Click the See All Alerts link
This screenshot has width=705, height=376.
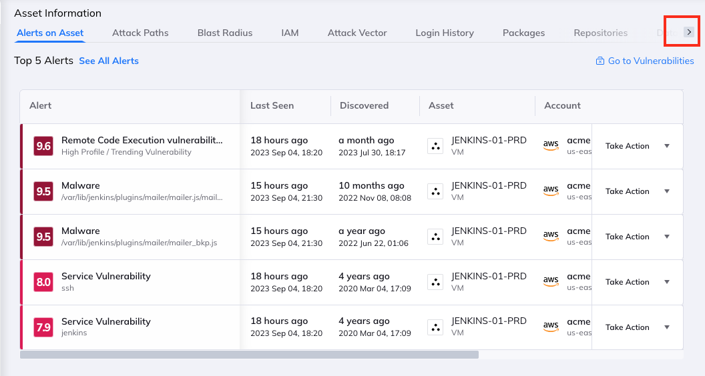[109, 61]
